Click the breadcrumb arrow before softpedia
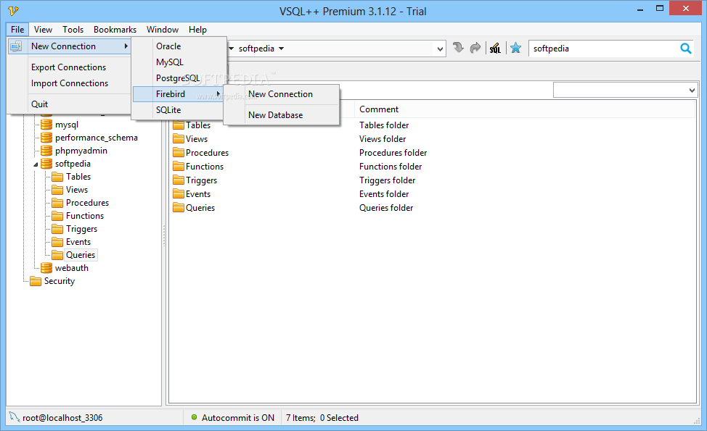 pyautogui.click(x=232, y=49)
